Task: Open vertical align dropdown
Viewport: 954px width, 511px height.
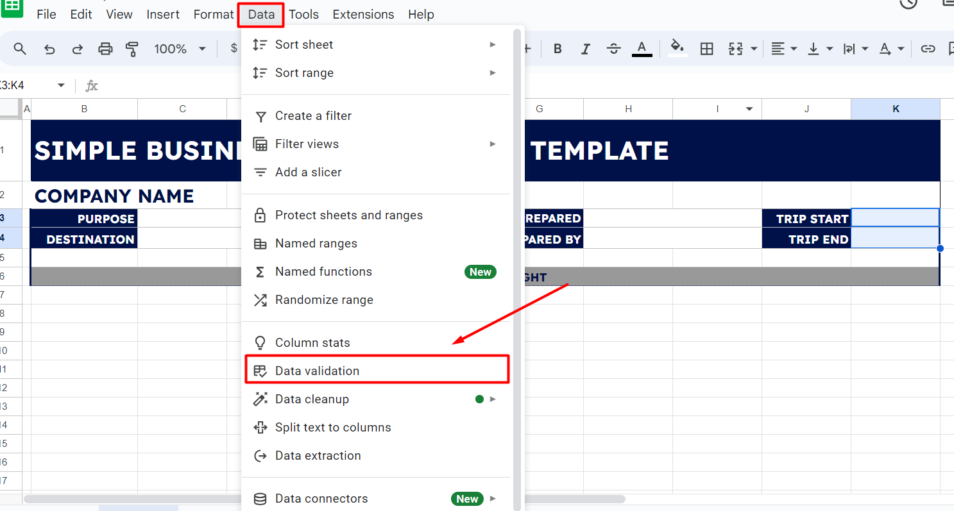Action: click(821, 49)
